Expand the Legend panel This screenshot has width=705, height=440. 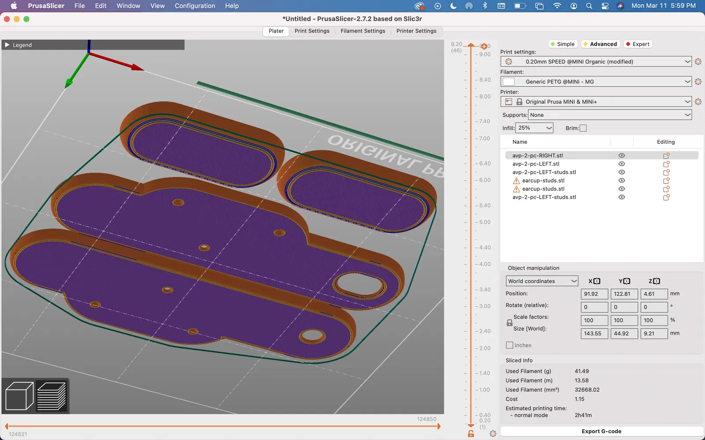[7, 45]
